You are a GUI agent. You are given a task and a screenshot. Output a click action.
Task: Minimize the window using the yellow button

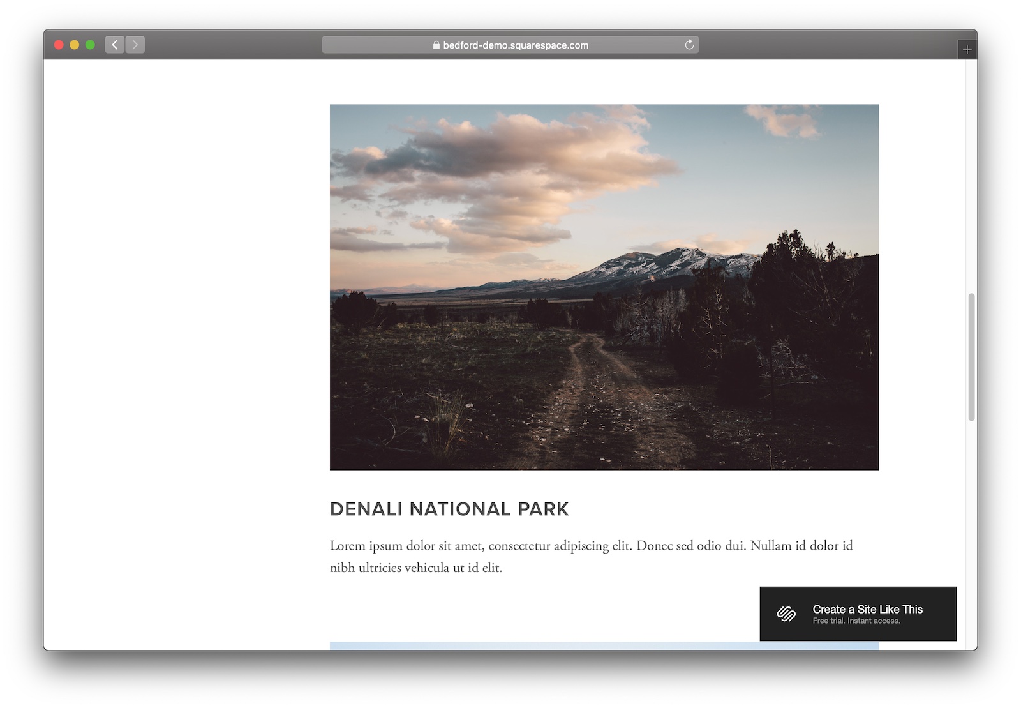point(75,45)
